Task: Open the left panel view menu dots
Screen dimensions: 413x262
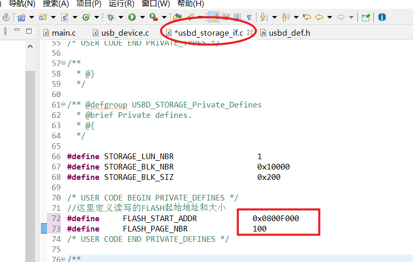Action: point(5,31)
